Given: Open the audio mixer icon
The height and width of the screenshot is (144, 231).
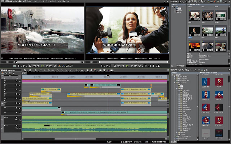Looking at the screenshot, I should 104,71.
